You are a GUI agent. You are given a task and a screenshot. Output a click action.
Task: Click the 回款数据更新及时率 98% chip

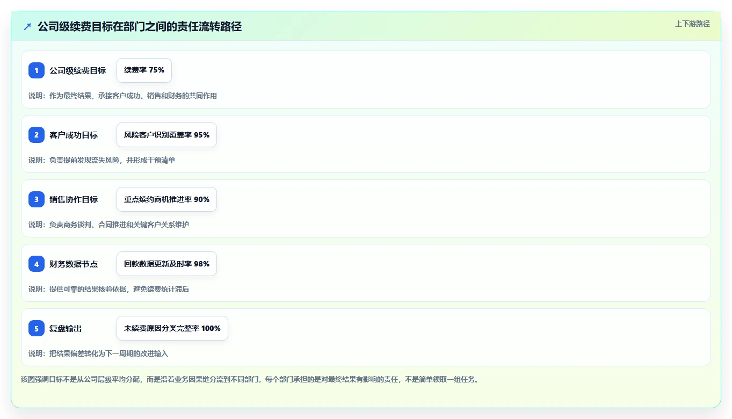(166, 264)
